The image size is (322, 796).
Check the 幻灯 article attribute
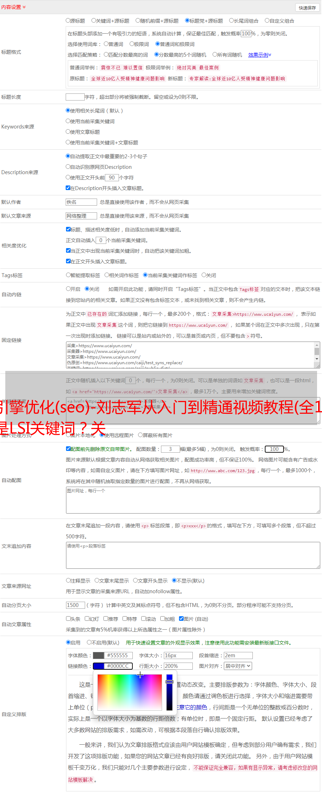[x=87, y=619]
